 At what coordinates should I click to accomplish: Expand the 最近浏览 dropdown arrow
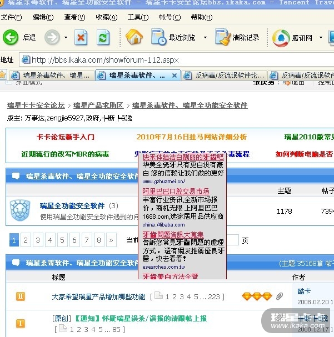coord(206,37)
